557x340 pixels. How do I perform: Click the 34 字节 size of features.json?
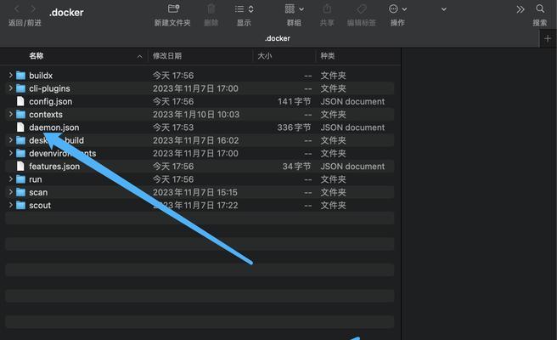(296, 166)
